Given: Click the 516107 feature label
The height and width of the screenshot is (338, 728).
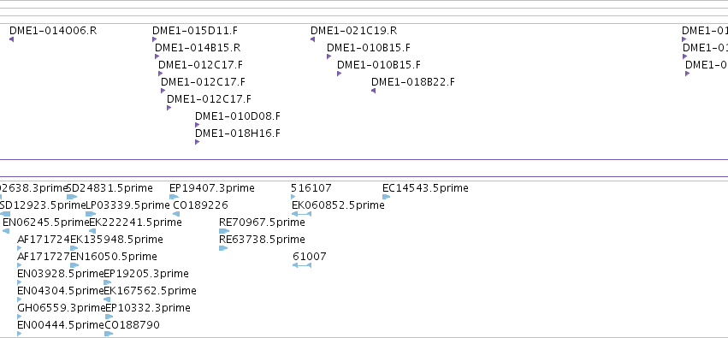Looking at the screenshot, I should pos(311,188).
